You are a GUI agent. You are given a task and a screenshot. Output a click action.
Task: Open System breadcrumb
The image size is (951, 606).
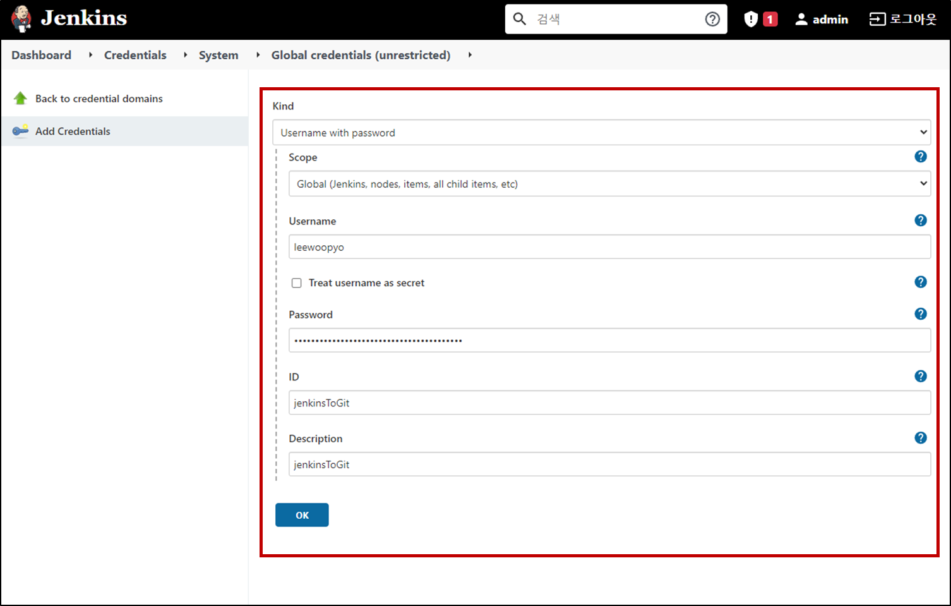[218, 55]
